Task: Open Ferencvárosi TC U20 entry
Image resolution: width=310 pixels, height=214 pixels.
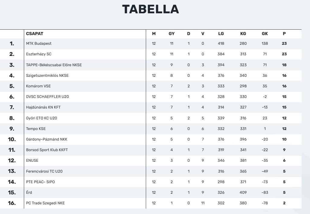Action: (44, 171)
